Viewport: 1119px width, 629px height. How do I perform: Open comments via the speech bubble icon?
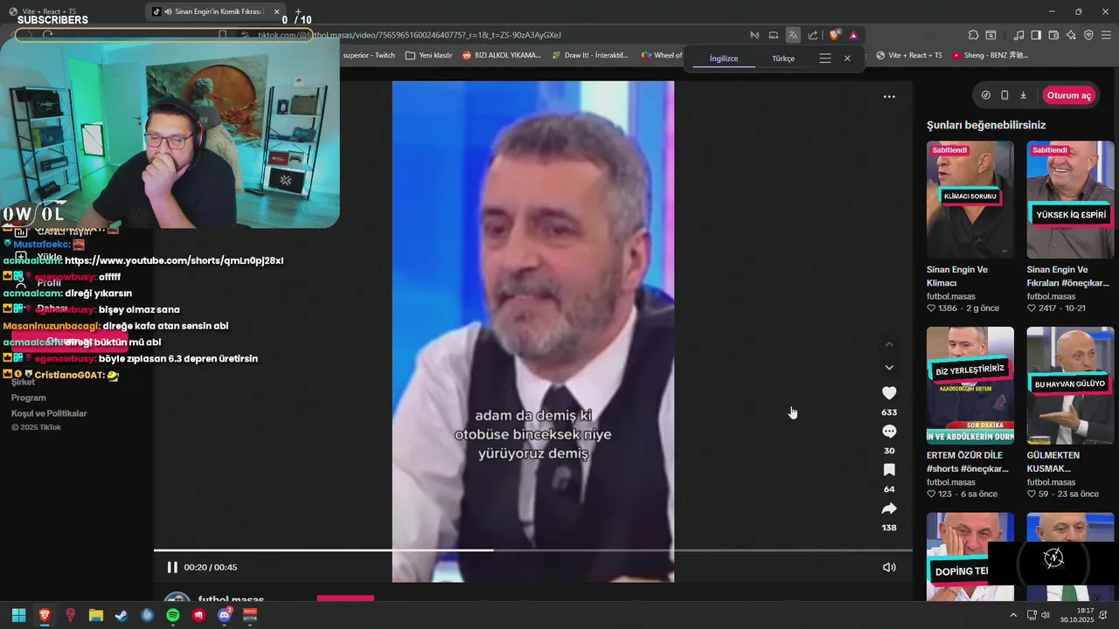click(x=889, y=432)
